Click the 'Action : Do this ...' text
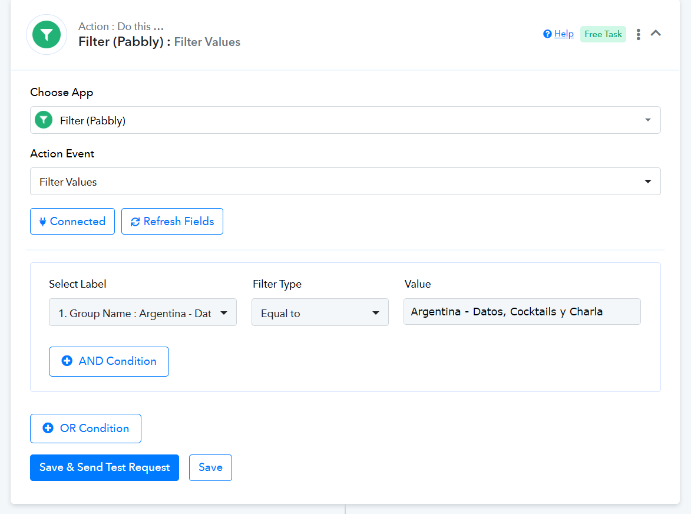The image size is (691, 514). click(x=121, y=27)
